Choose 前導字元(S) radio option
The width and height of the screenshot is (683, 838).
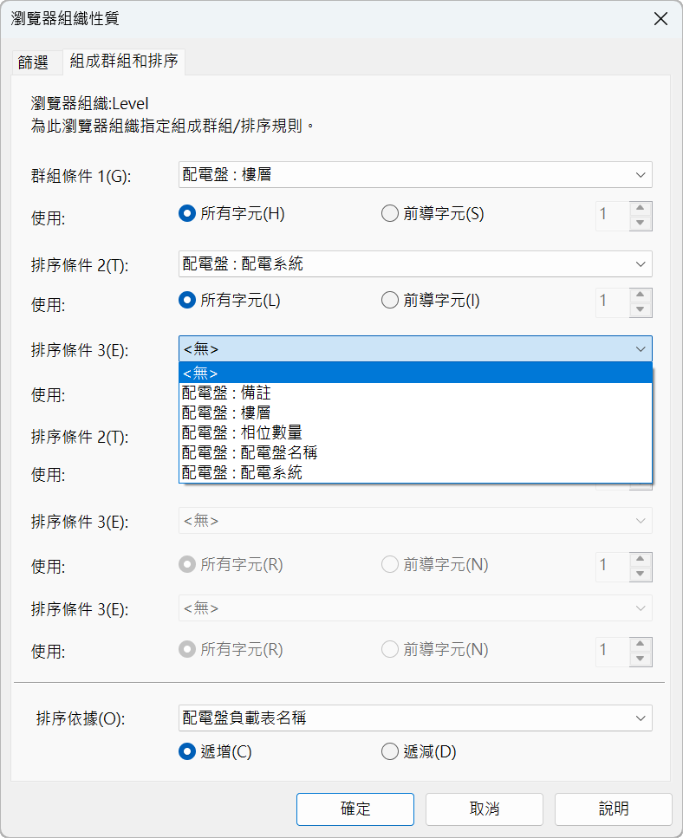point(433,214)
